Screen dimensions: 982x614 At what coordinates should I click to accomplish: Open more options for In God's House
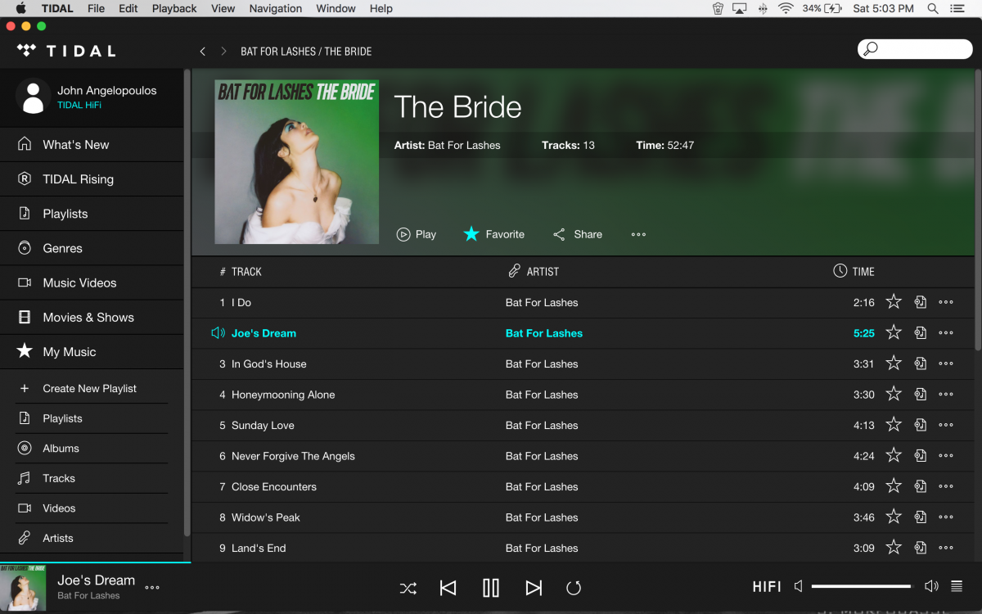click(x=946, y=363)
